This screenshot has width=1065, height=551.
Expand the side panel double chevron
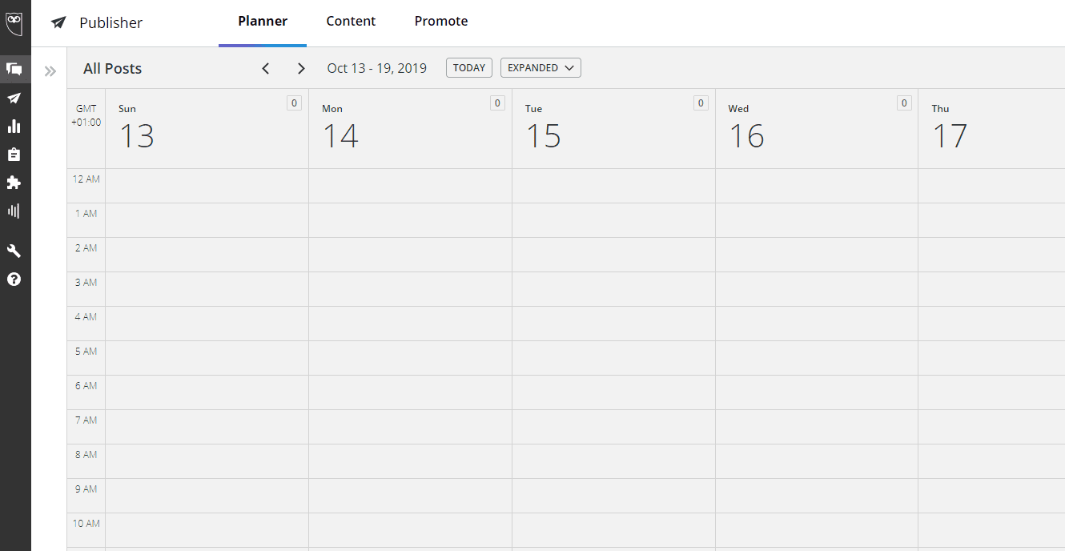50,71
